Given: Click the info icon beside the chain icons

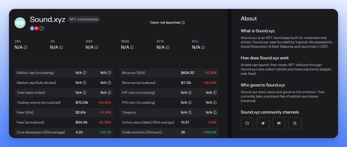Looking at the screenshot, I should (42, 28).
